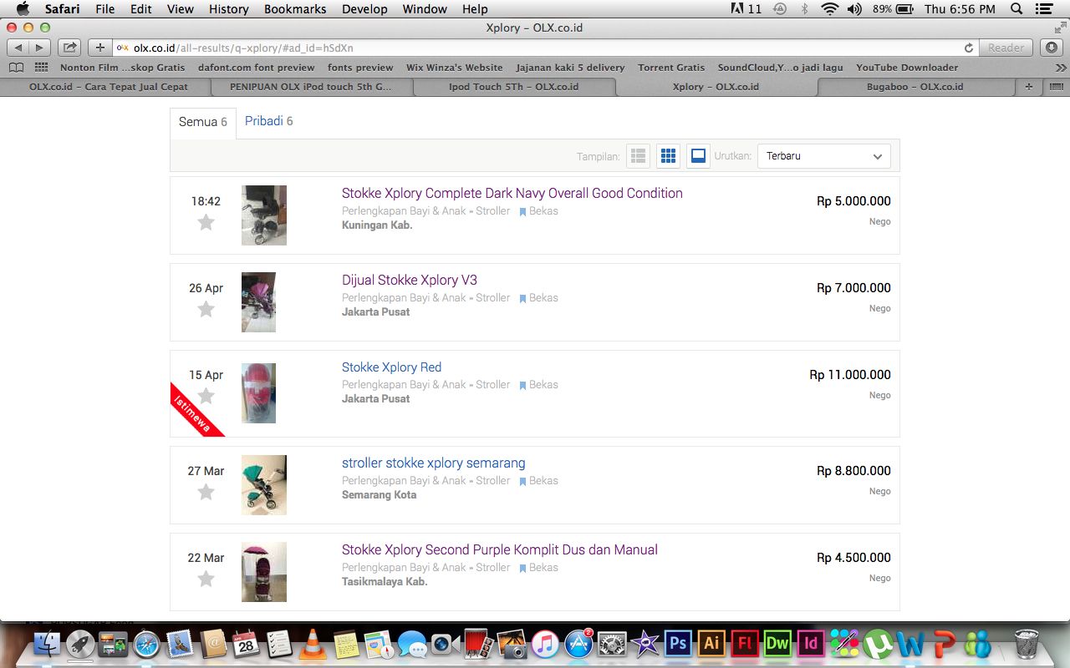The height and width of the screenshot is (668, 1070).
Task: Open stroller stokke xplory semarang listing
Action: (x=433, y=463)
